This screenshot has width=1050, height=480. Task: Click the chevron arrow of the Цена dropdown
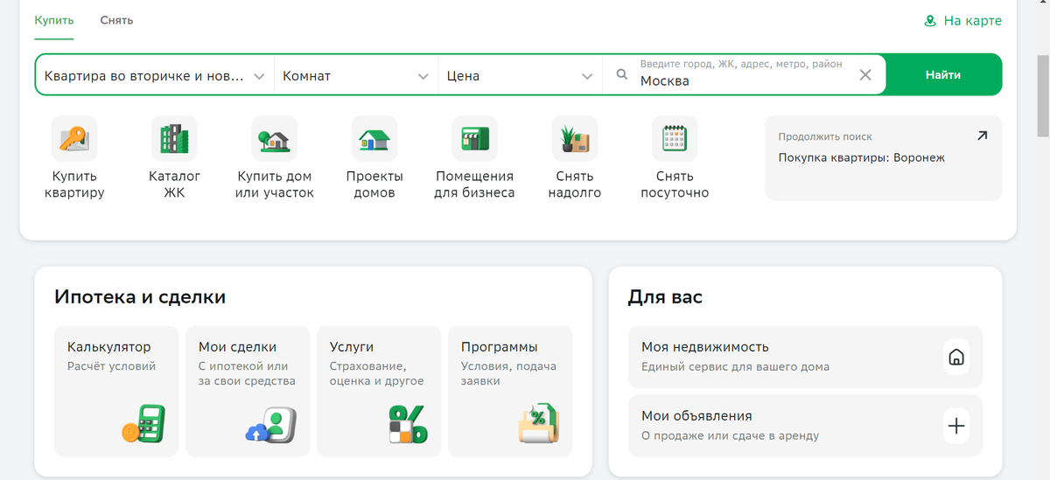point(588,76)
